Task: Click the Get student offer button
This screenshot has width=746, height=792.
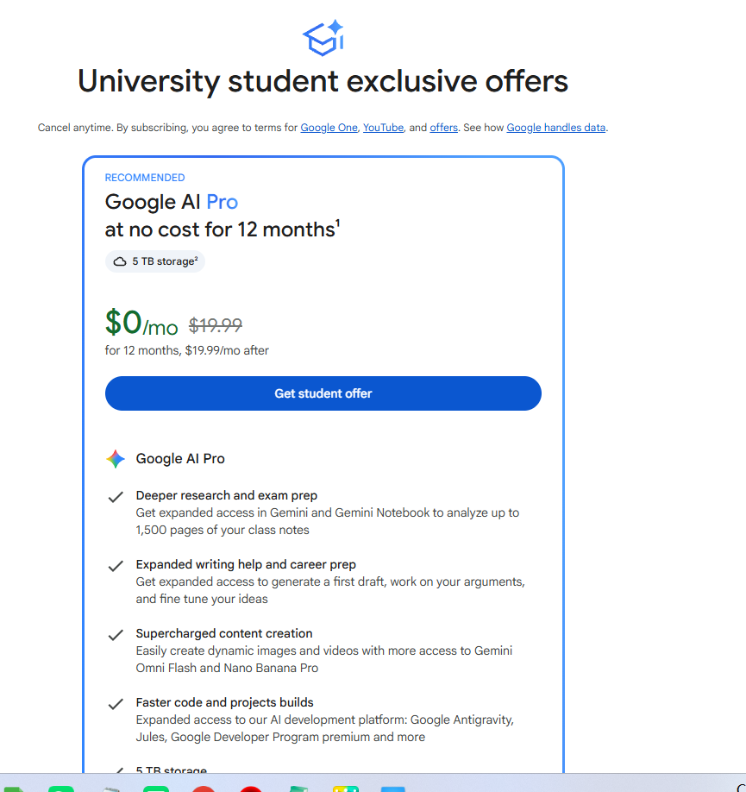Action: point(323,393)
